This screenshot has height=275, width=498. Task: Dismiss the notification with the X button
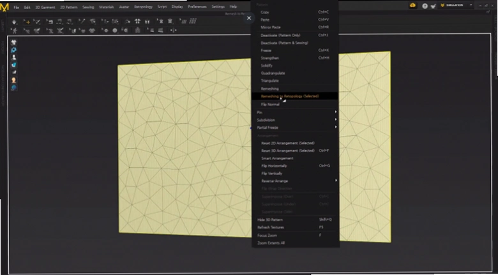coord(249,18)
